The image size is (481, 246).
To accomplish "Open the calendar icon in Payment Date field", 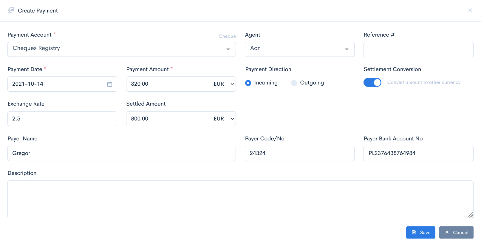I will [109, 84].
